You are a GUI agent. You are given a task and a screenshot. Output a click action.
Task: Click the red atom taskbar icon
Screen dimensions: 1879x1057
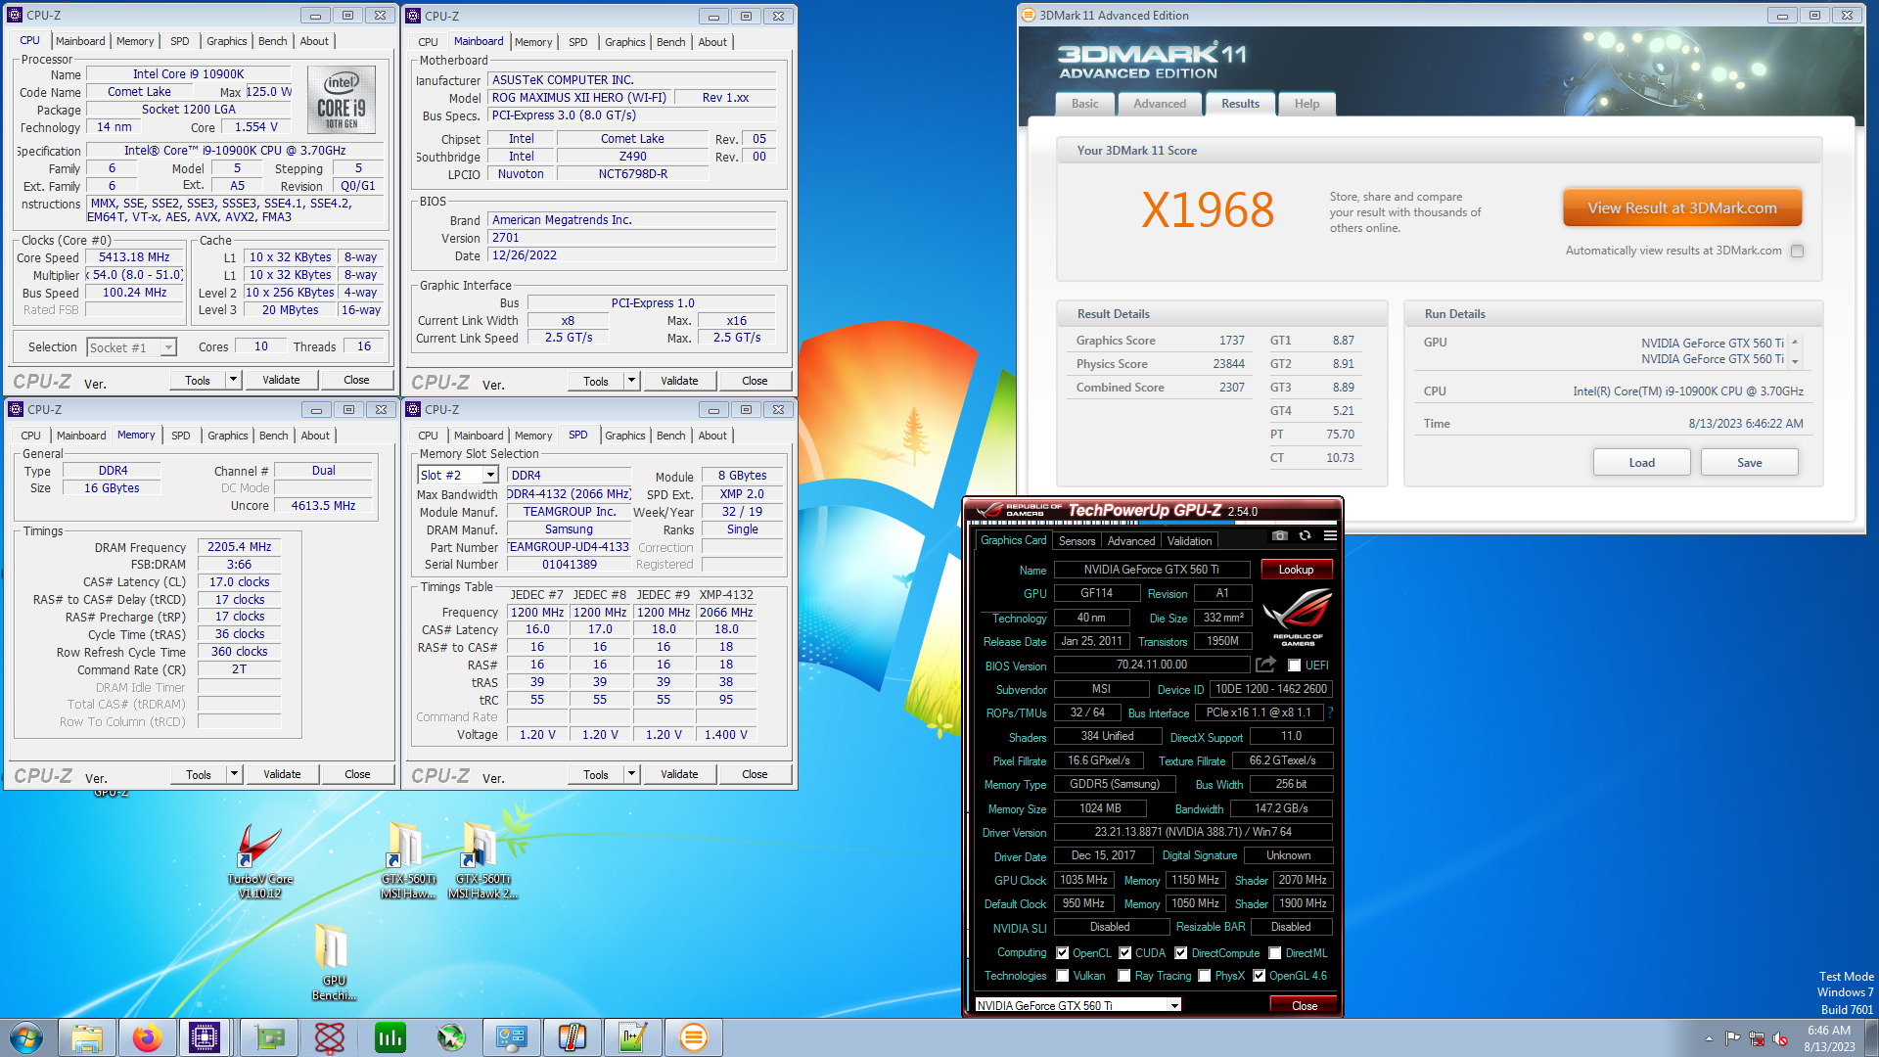pos(330,1037)
